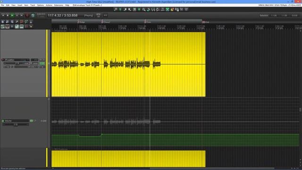
Task: Open the Edit menu
Action: pos(8,5)
